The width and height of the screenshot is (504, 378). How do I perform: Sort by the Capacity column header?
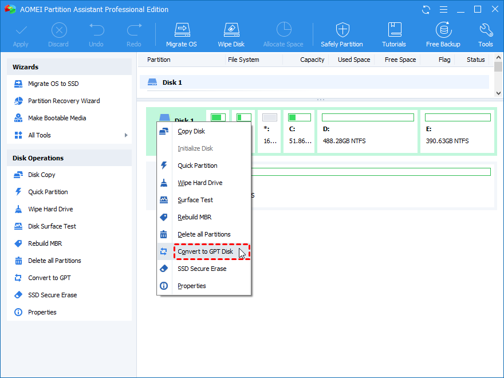[312, 60]
